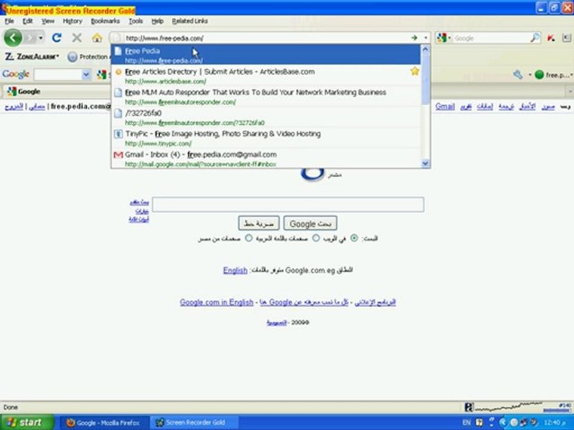
Task: Click the autocomplete list scrollbar thumb
Action: tap(425, 79)
